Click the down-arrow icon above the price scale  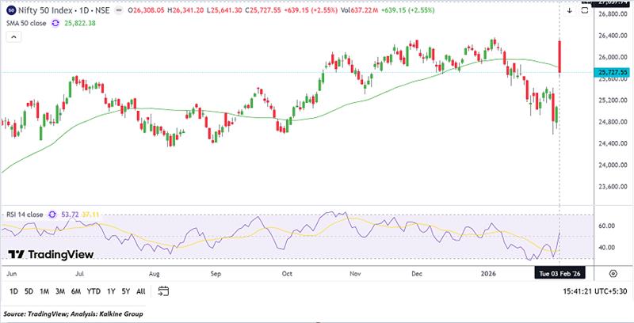click(571, 9)
